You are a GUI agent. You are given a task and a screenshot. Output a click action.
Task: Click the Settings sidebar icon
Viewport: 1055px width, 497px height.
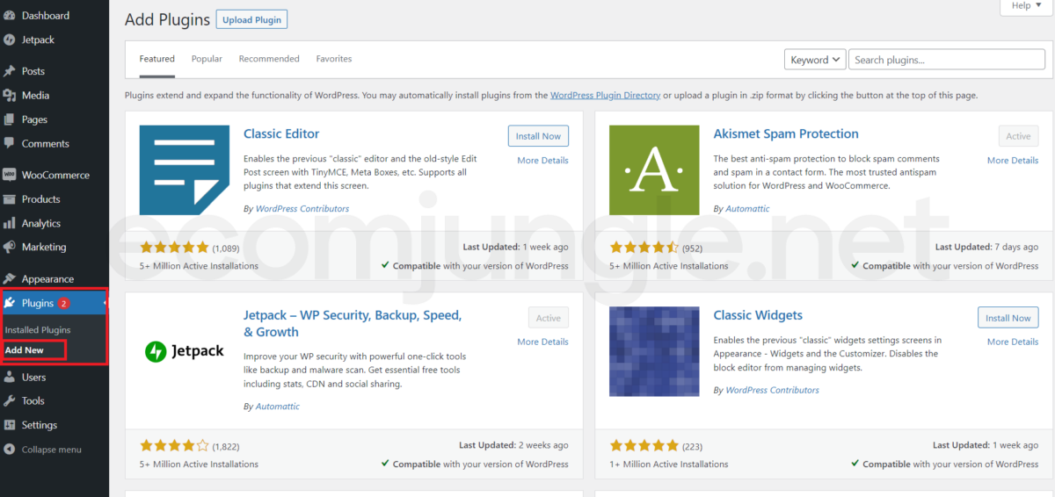[x=10, y=425]
